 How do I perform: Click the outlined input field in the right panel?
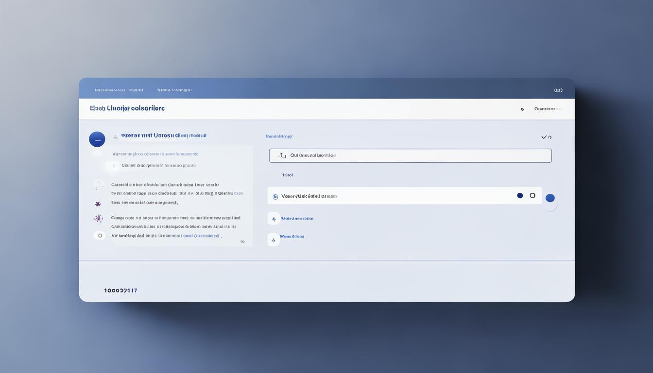coord(410,155)
